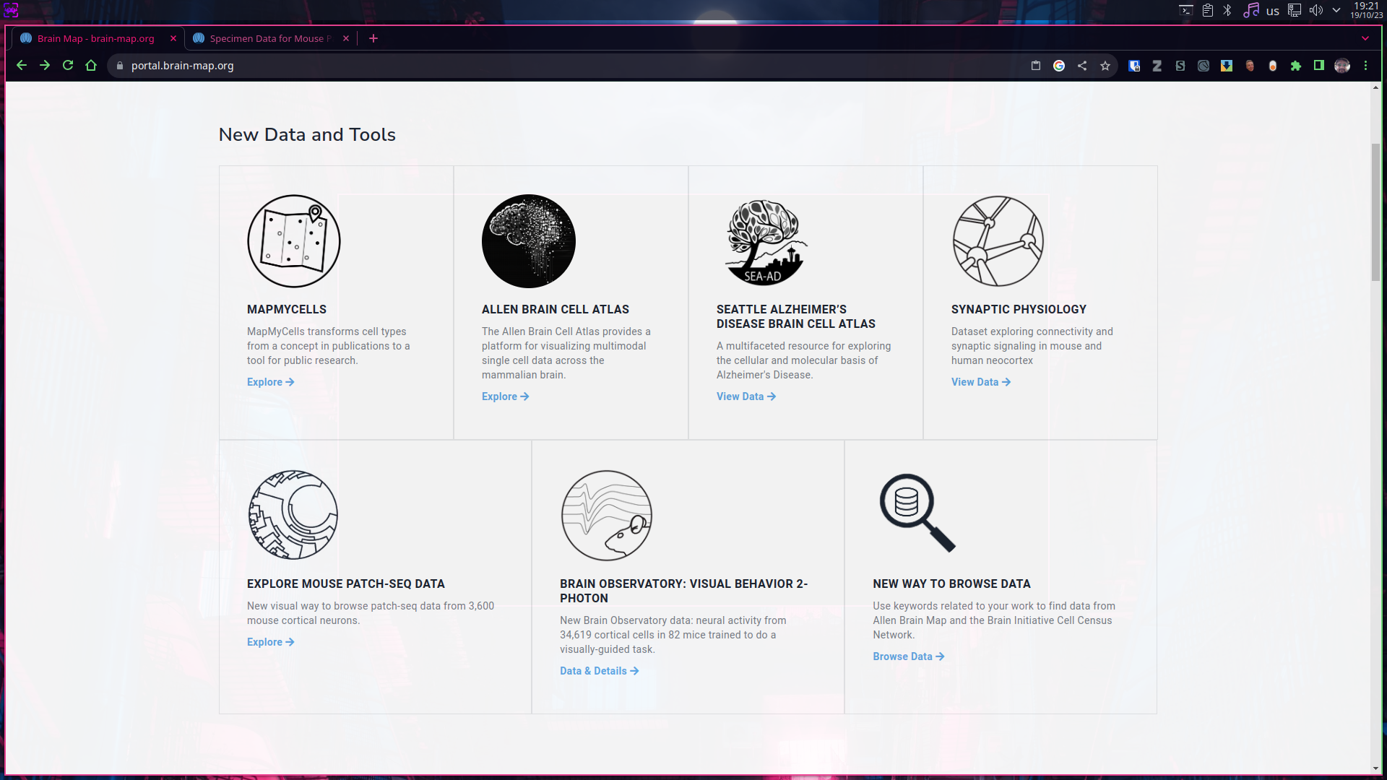1387x780 pixels.
Task: Open the Chrome three-dot menu
Action: (1365, 66)
